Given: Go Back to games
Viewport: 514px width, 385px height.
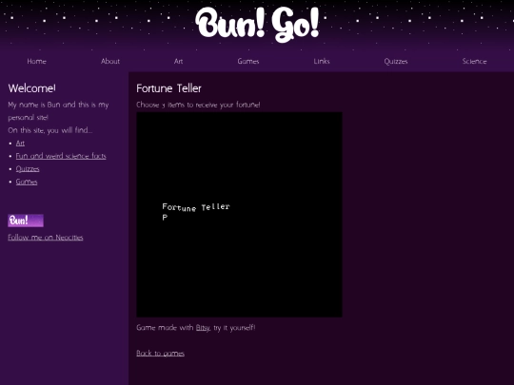Looking at the screenshot, I should [160, 354].
